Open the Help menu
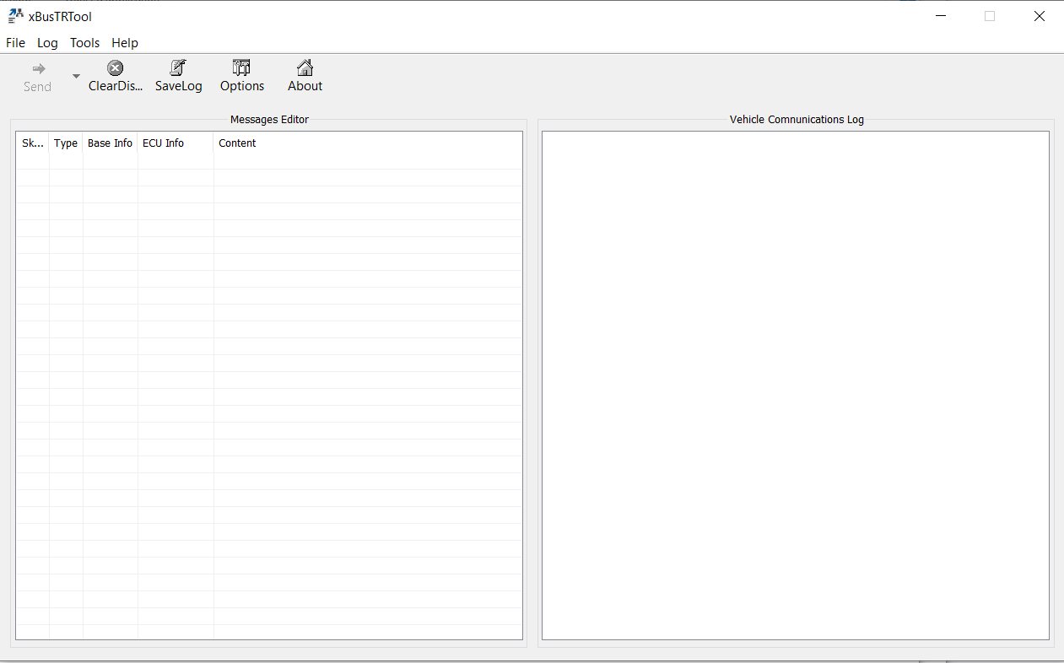The image size is (1064, 663). 125,43
